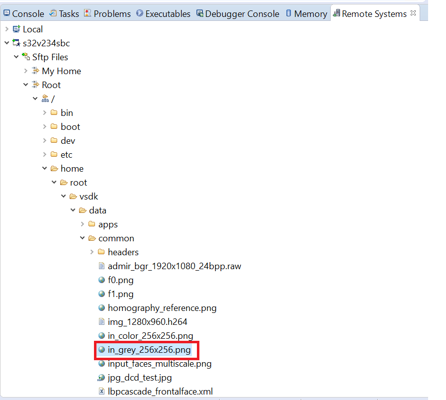The image size is (446, 400).
Task: Switch to the Executables tab
Action: pos(163,13)
